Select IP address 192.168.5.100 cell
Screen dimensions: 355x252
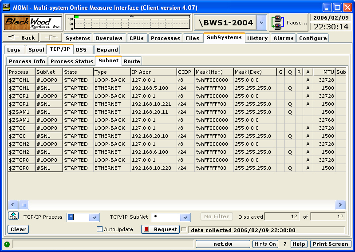tap(154, 88)
